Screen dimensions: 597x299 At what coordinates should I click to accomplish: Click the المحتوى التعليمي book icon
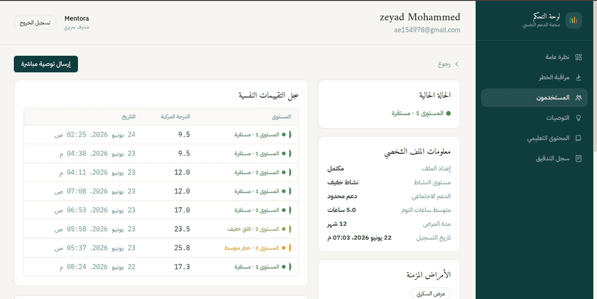(x=578, y=138)
